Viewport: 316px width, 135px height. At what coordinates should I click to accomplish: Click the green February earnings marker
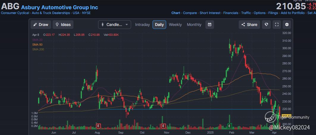[x=229, y=126]
